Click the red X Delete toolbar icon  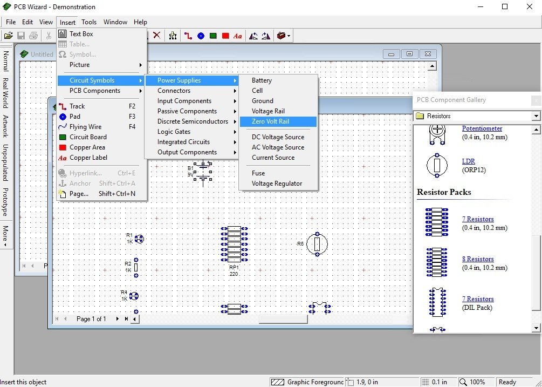(x=156, y=35)
